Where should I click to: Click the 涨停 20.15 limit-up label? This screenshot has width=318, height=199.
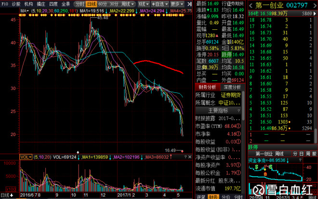(207, 55)
